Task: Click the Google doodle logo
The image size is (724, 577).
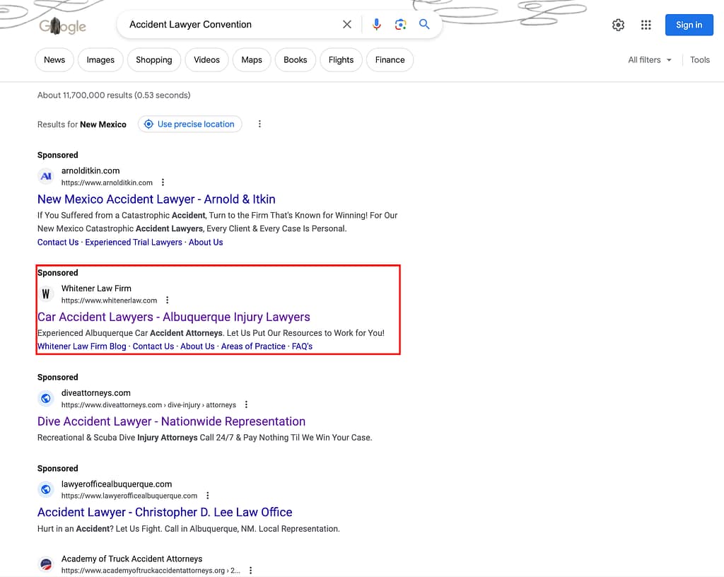Action: (x=63, y=26)
